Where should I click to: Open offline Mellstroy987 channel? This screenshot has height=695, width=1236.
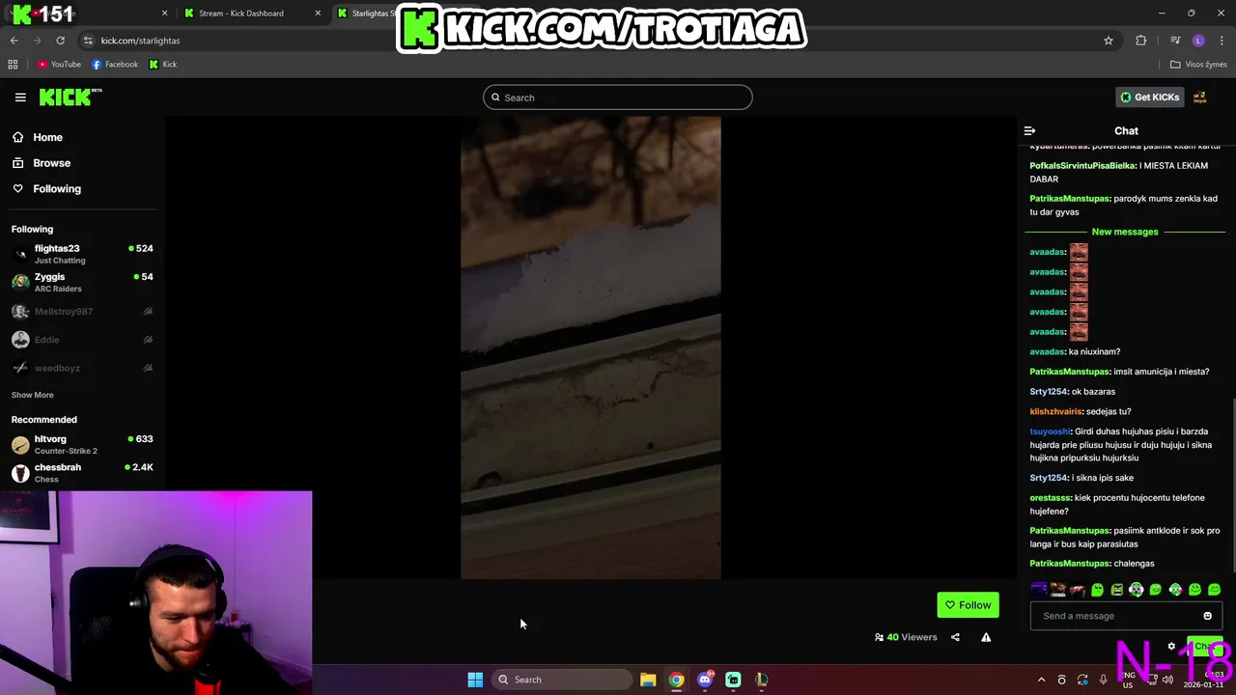click(82, 312)
